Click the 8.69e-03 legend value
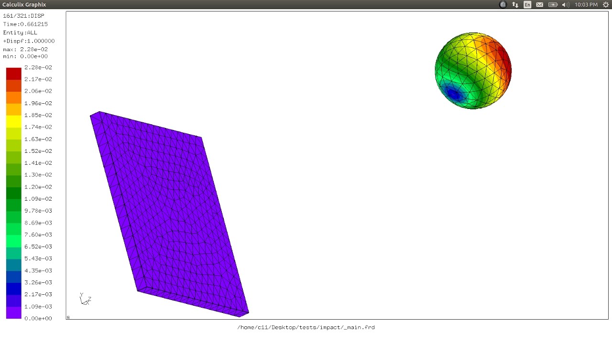 pyautogui.click(x=38, y=223)
